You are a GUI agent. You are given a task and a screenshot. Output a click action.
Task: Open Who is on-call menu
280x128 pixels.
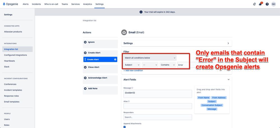(x=51, y=4)
